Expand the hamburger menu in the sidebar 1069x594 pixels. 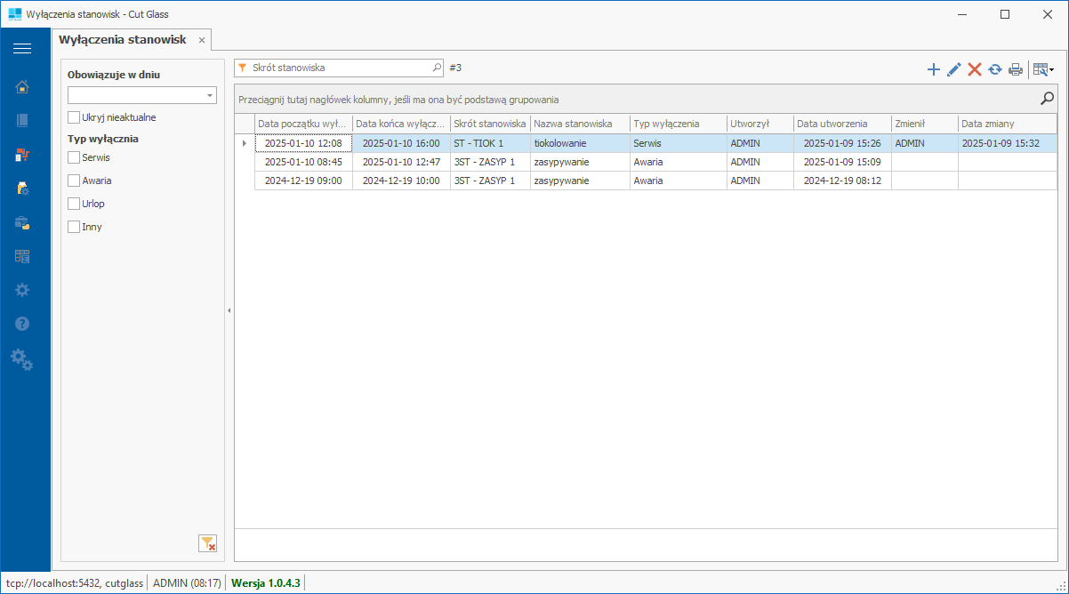coord(22,48)
